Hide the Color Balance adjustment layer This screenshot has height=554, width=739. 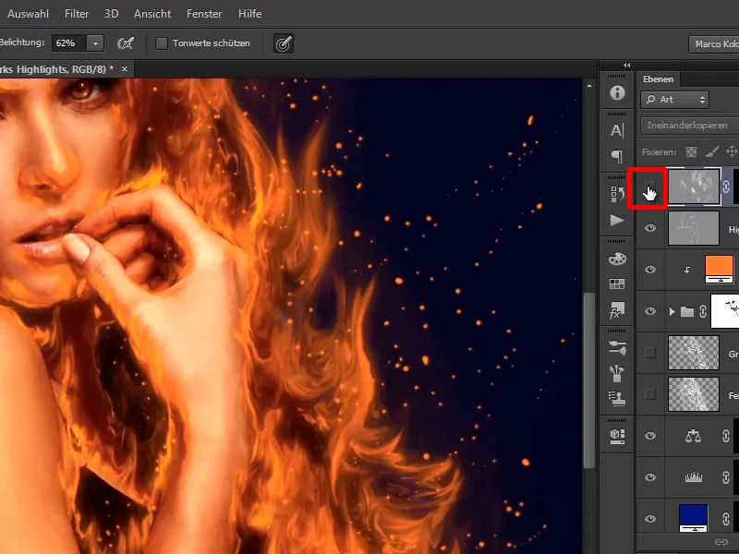(650, 436)
